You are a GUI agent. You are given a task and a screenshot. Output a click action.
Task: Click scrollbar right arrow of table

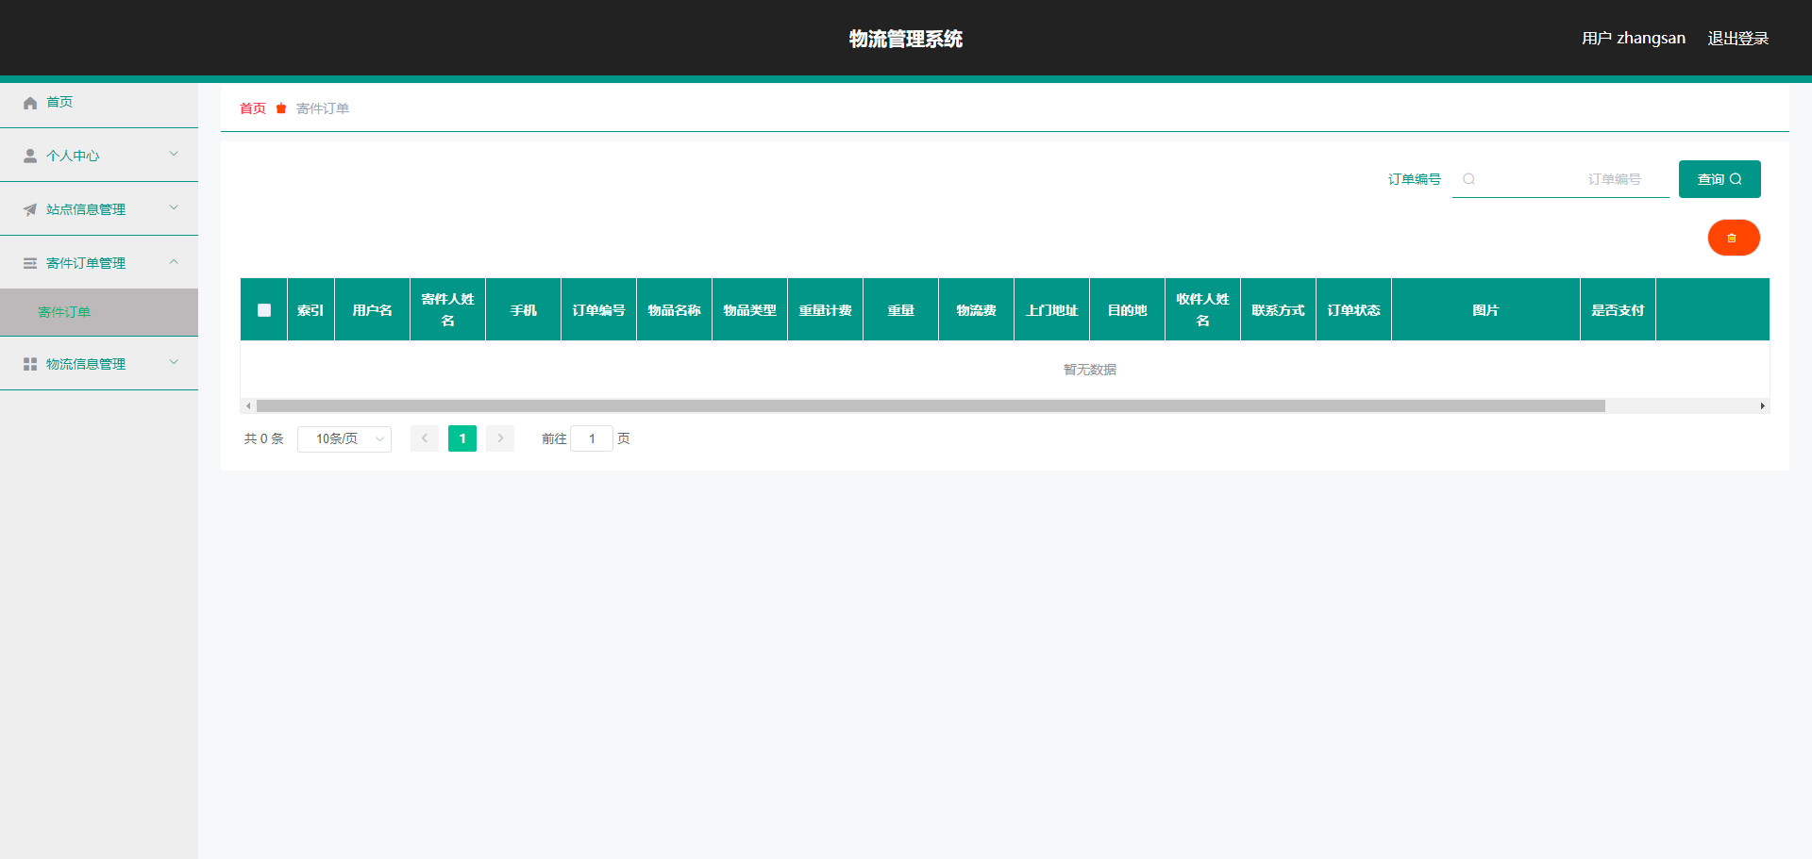(1762, 406)
